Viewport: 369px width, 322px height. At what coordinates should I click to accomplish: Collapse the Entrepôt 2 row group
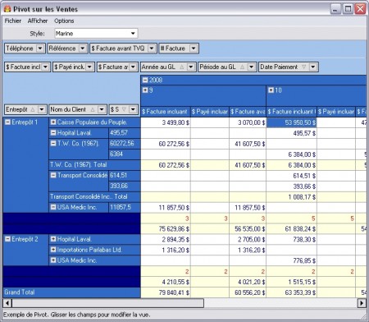point(7,239)
